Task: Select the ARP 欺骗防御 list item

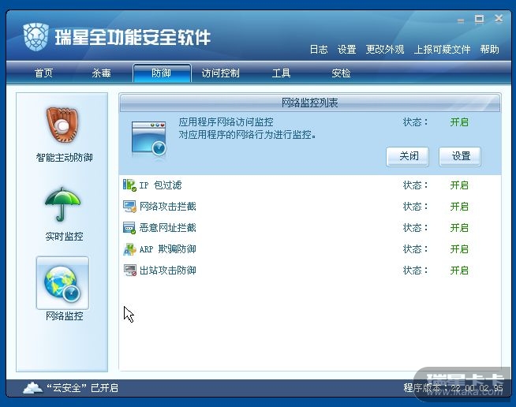Action: [310, 249]
